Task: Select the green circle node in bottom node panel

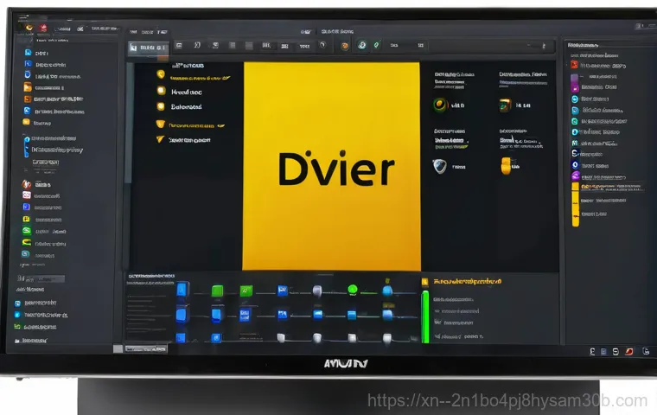Action: (x=352, y=290)
